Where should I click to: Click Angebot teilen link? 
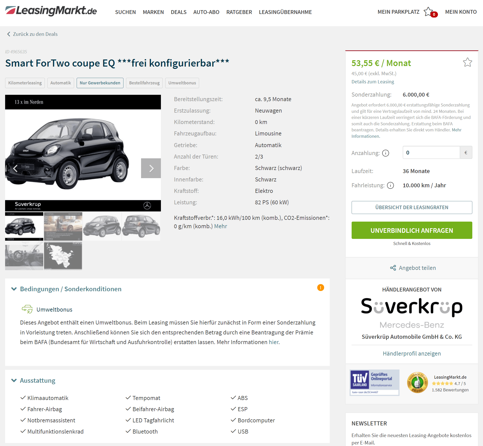click(417, 268)
